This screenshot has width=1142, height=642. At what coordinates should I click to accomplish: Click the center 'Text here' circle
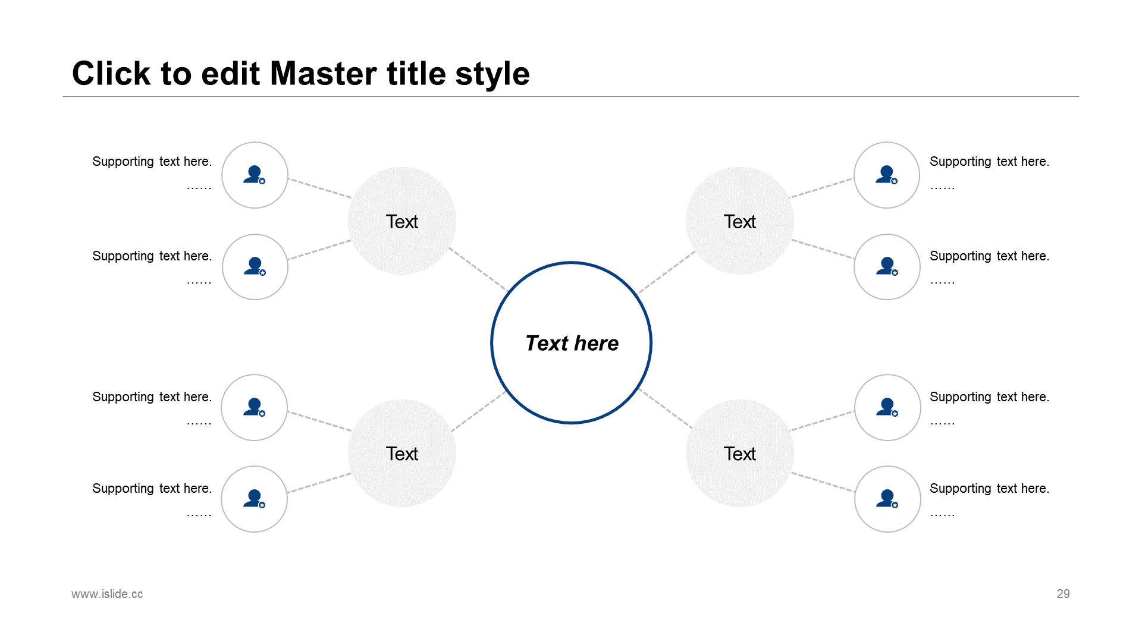coord(571,342)
